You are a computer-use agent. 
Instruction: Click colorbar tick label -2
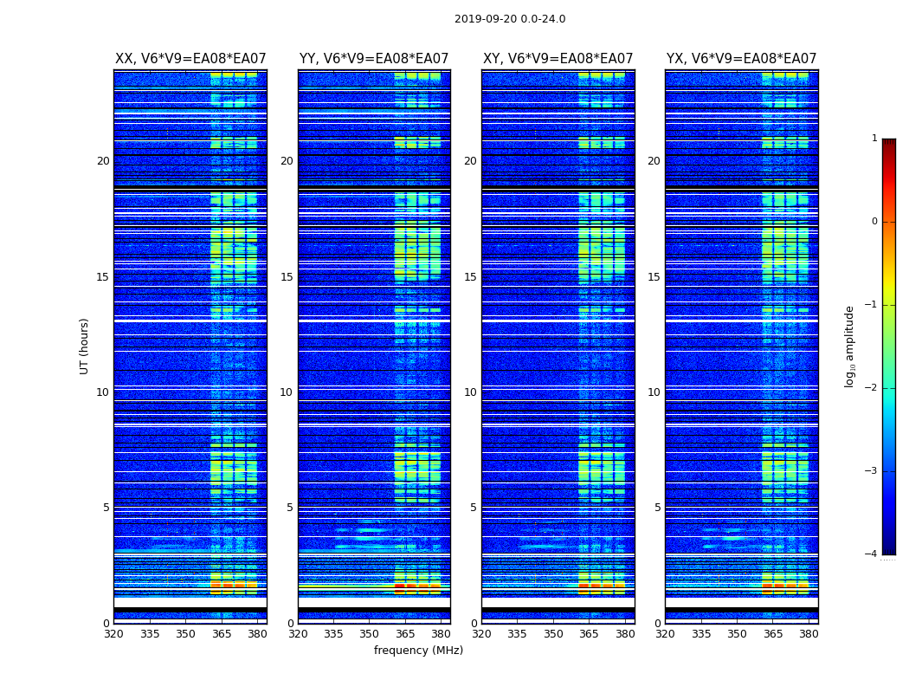(x=872, y=389)
